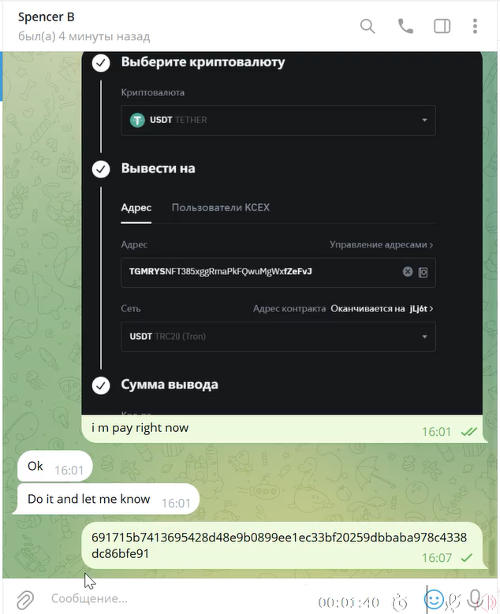
Task: Toggle the right side panel icon
Action: coord(442,26)
